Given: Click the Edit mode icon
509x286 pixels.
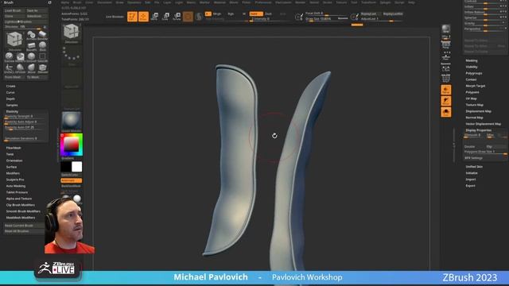Looking at the screenshot, I should [132, 16].
